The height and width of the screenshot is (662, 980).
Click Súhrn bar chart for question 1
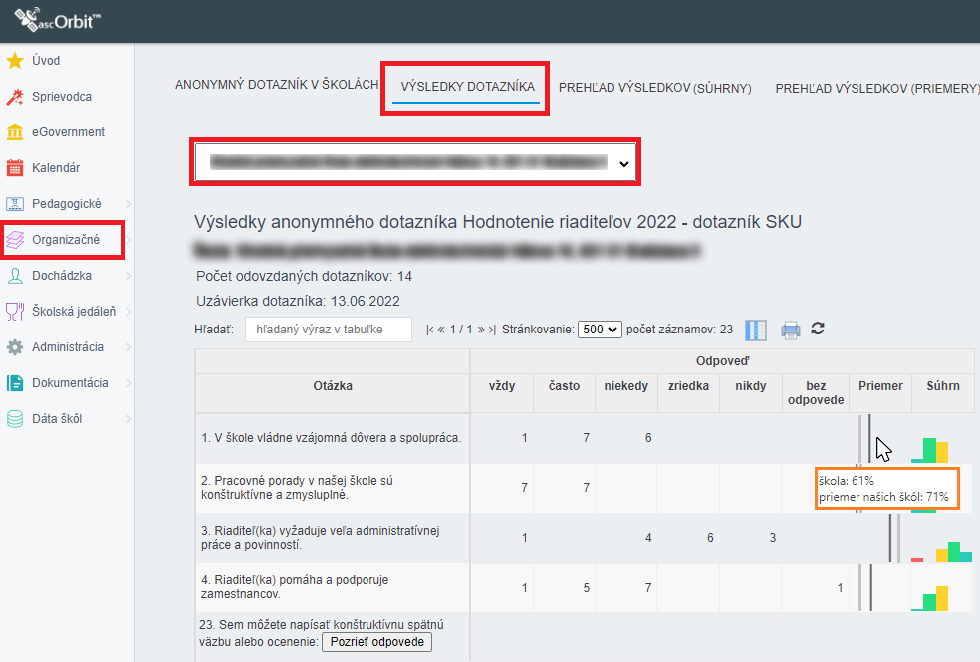click(x=930, y=450)
